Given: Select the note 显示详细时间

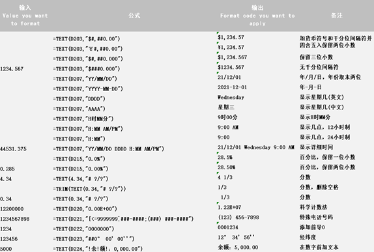Looking at the screenshot, I should pos(316,148).
